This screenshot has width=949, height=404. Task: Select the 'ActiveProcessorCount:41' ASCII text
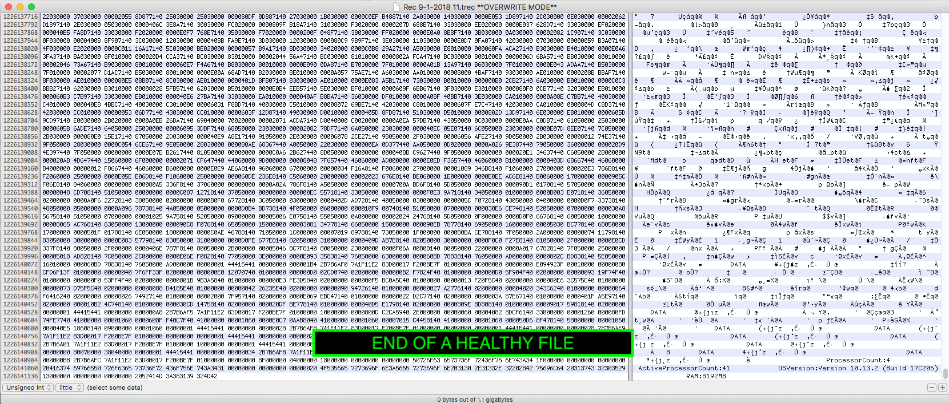[684, 368]
